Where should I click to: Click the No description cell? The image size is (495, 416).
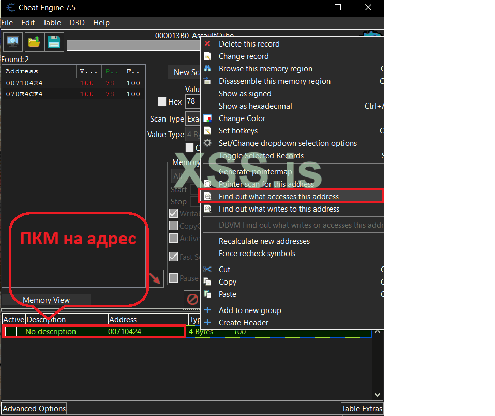51,331
